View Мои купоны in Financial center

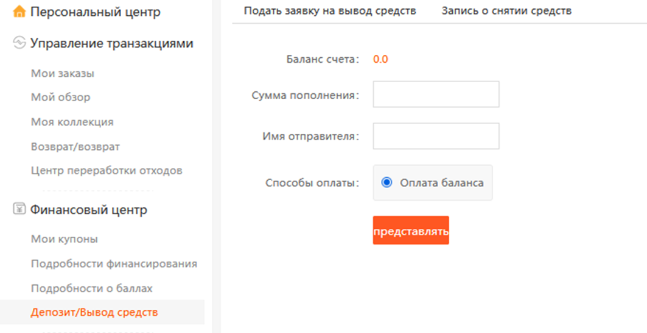[x=65, y=239]
